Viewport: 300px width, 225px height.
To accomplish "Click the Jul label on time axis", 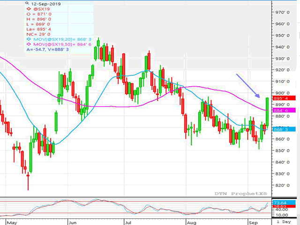I will coord(128,223).
